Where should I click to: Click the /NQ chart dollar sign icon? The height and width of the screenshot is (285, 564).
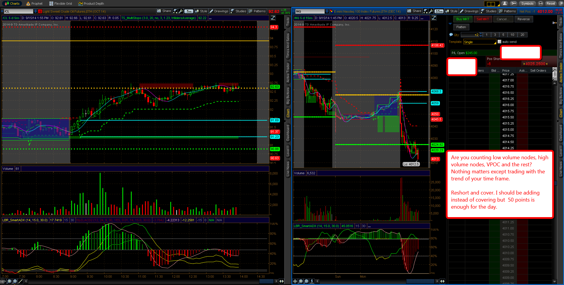click(x=312, y=281)
